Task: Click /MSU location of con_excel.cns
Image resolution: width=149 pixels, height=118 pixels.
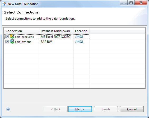Action: [x=79, y=37]
